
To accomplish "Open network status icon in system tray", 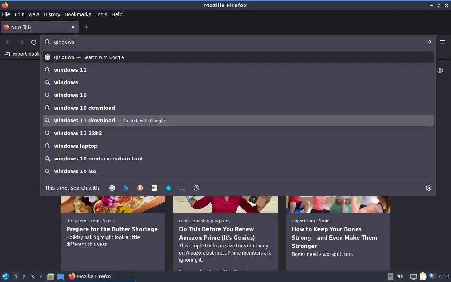I will [414, 276].
